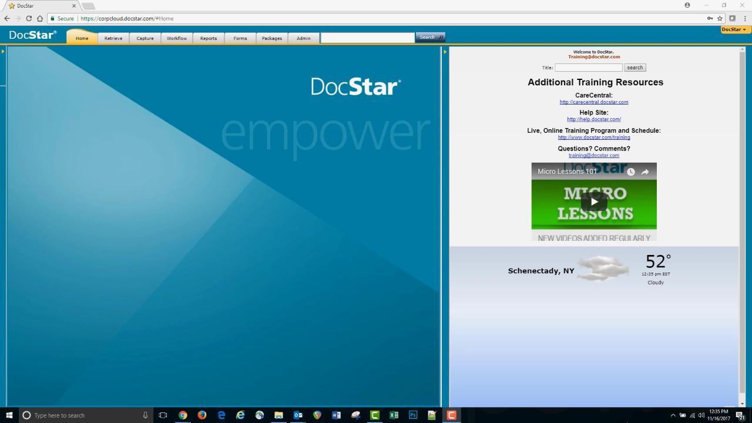
Task: Click the browser Forward arrow
Action: click(x=18, y=18)
